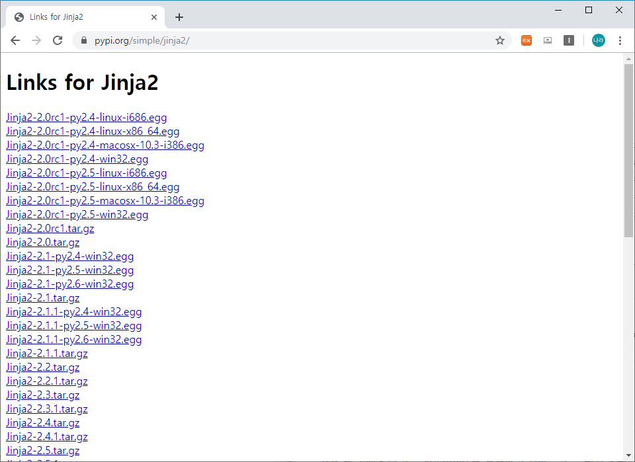Download Jinja2-2.1.1.tar.gz

(46, 354)
